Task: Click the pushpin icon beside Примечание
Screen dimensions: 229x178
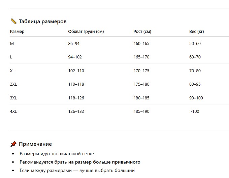Action: point(13,144)
